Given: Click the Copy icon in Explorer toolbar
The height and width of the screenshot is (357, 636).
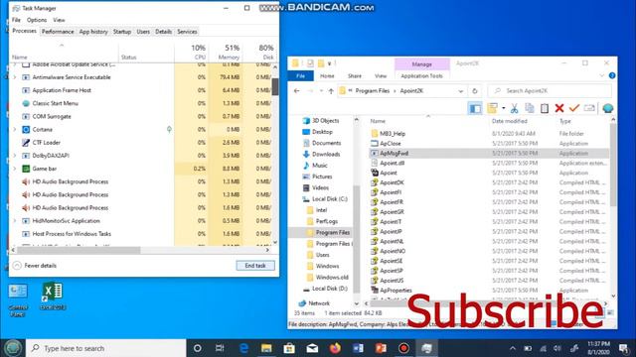Looking at the screenshot, I should (x=530, y=108).
